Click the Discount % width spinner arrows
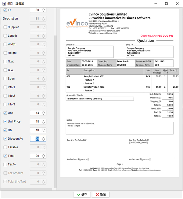The height and width of the screenshot is (199, 183). click(x=44, y=139)
